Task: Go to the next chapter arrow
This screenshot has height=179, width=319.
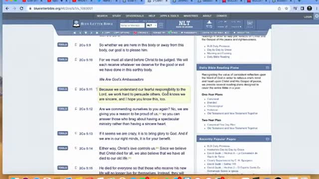Action: [x=91, y=33]
